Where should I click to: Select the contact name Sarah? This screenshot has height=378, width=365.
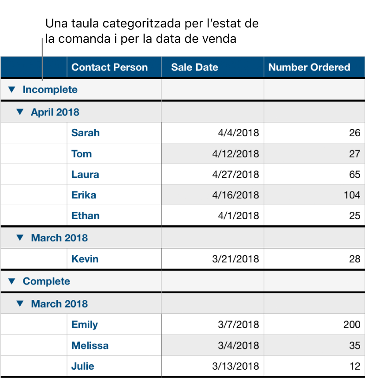coord(85,133)
